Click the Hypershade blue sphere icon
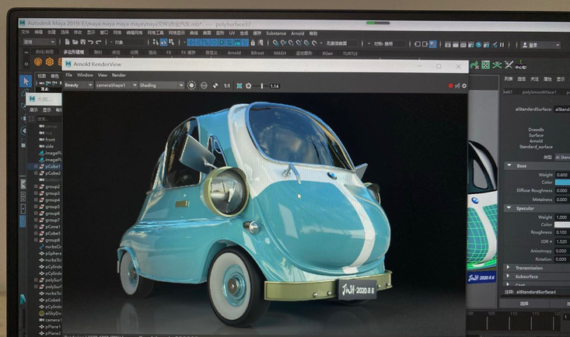The image size is (570, 337). (479, 45)
